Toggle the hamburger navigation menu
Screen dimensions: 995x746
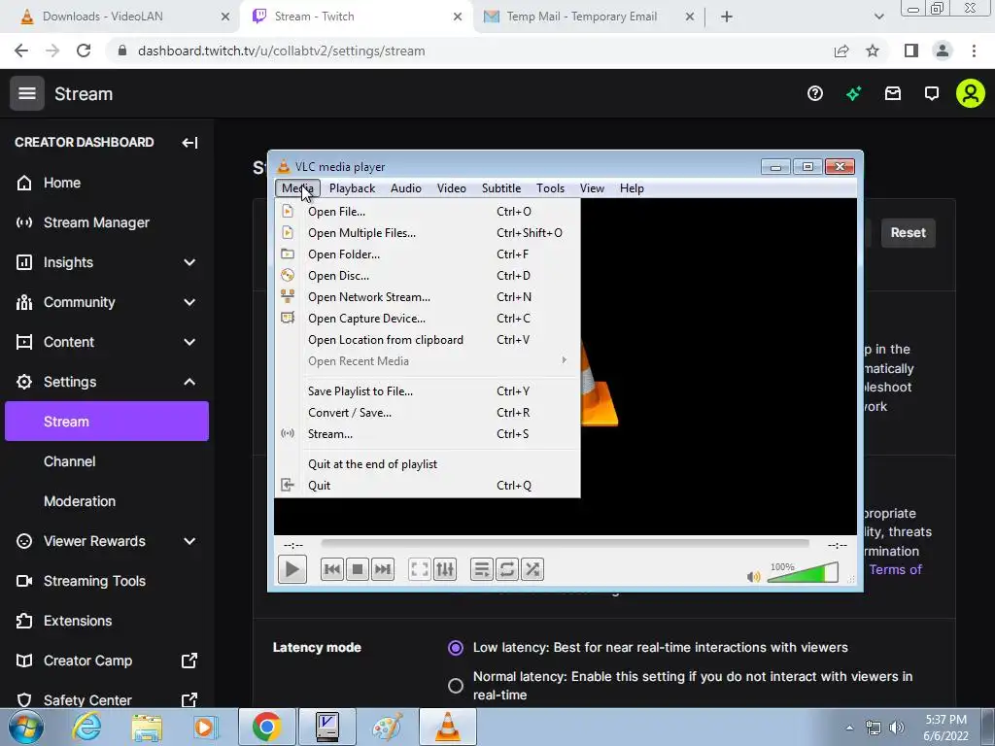pyautogui.click(x=26, y=93)
